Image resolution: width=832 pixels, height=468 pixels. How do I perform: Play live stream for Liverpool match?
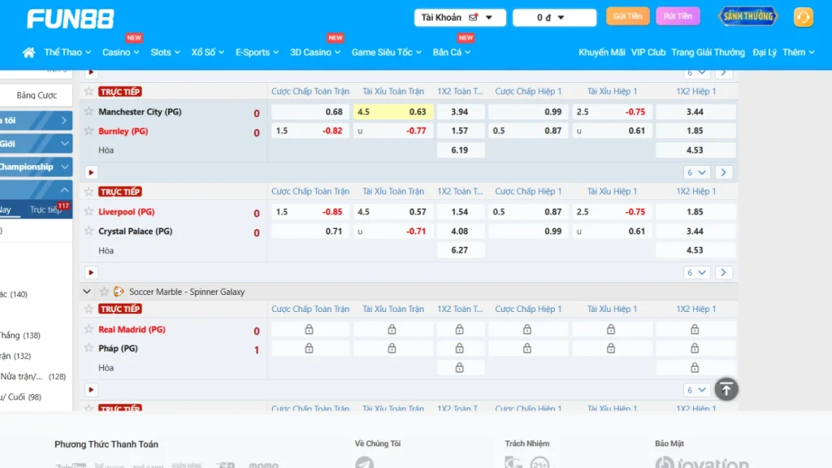pyautogui.click(x=91, y=273)
